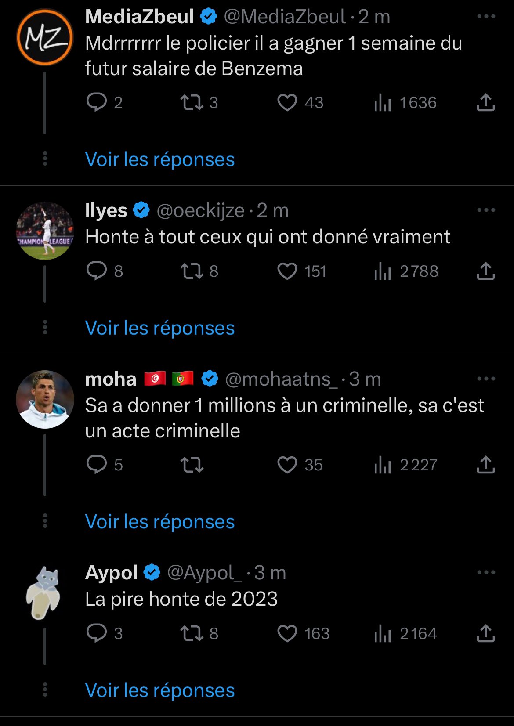Expand replies under MediaZbeul's tweet
The image size is (514, 726).
pyautogui.click(x=160, y=159)
